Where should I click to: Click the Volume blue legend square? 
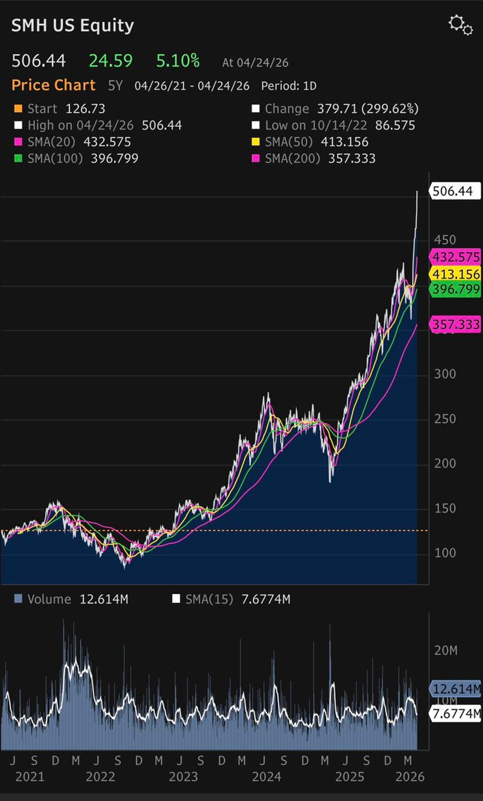click(18, 599)
